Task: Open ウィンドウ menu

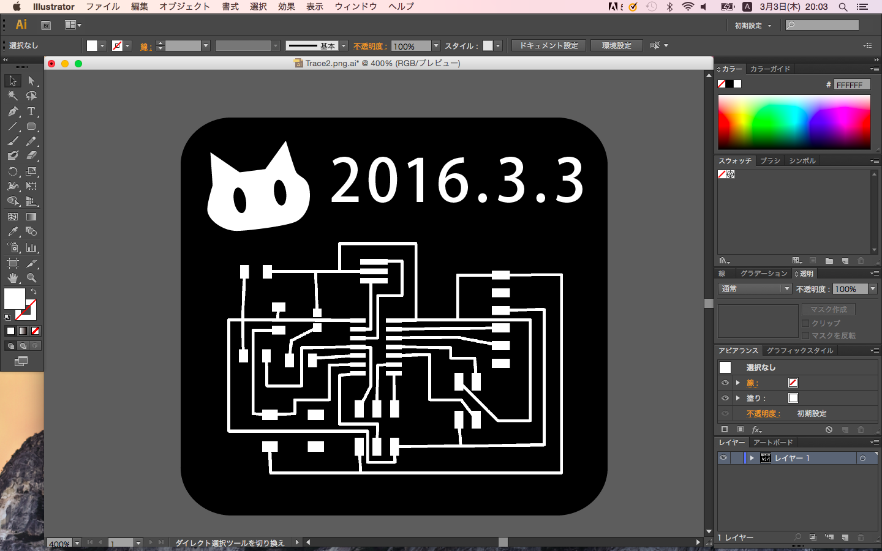Action: click(356, 7)
